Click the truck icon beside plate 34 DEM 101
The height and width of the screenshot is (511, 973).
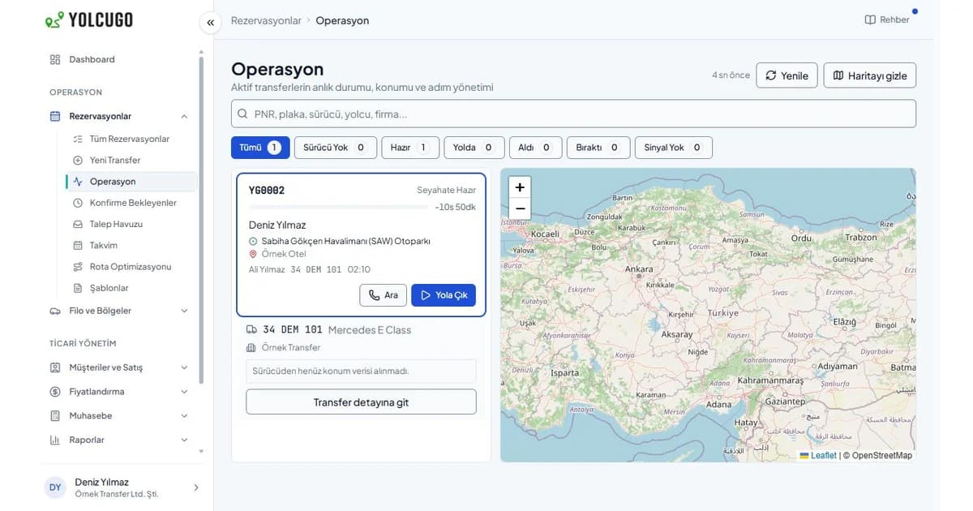(251, 329)
